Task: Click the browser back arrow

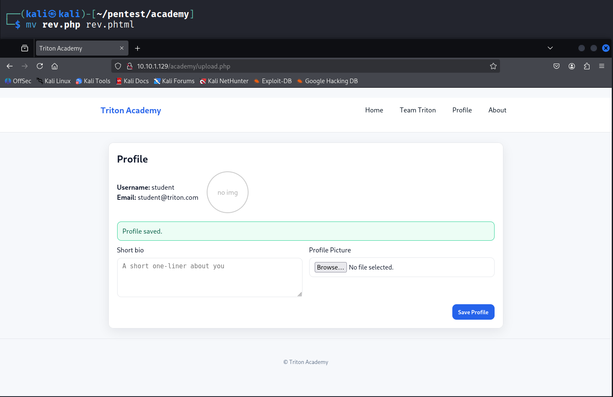Action: click(x=10, y=66)
